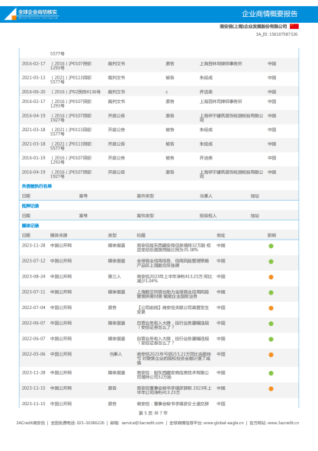Click orange impact dot on first 2023-11-15 row

pos(271,389)
